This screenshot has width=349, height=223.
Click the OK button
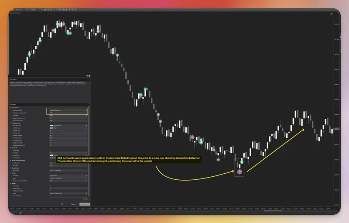(x=62, y=204)
